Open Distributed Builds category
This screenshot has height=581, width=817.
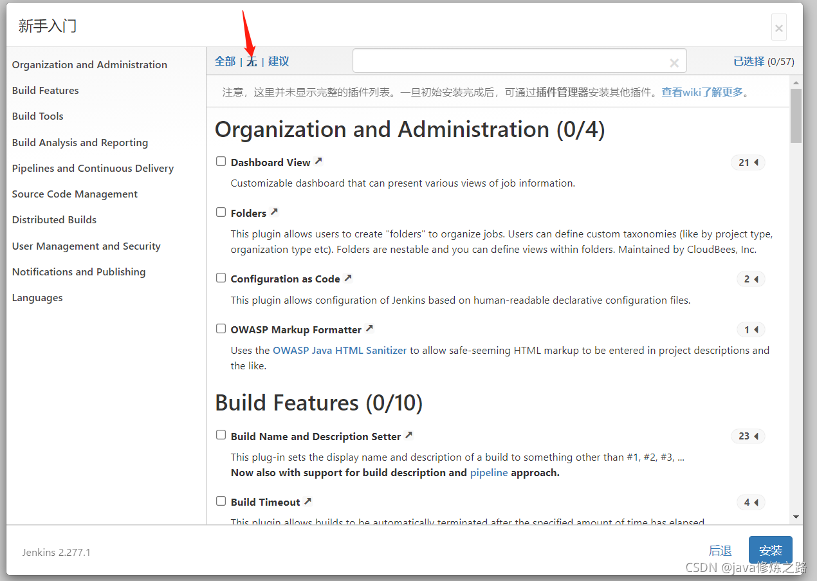(x=54, y=219)
